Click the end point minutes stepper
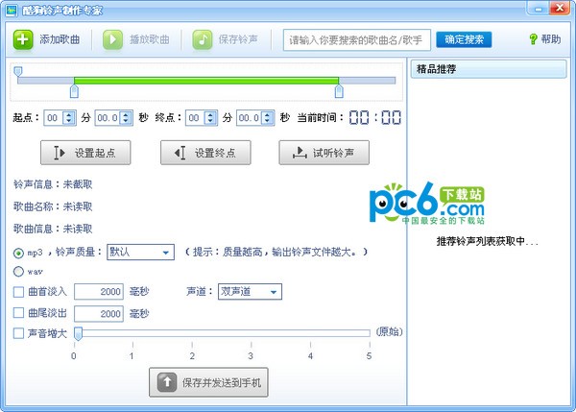The height and width of the screenshot is (412, 576). pyautogui.click(x=210, y=117)
